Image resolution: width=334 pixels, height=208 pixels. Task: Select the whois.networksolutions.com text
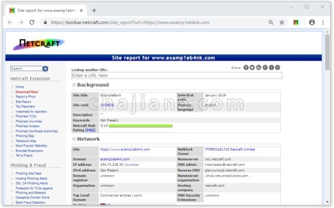pyautogui.click(x=226, y=176)
